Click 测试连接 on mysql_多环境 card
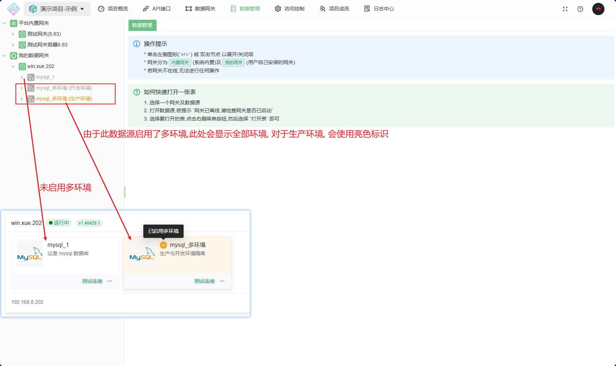 tap(204, 281)
